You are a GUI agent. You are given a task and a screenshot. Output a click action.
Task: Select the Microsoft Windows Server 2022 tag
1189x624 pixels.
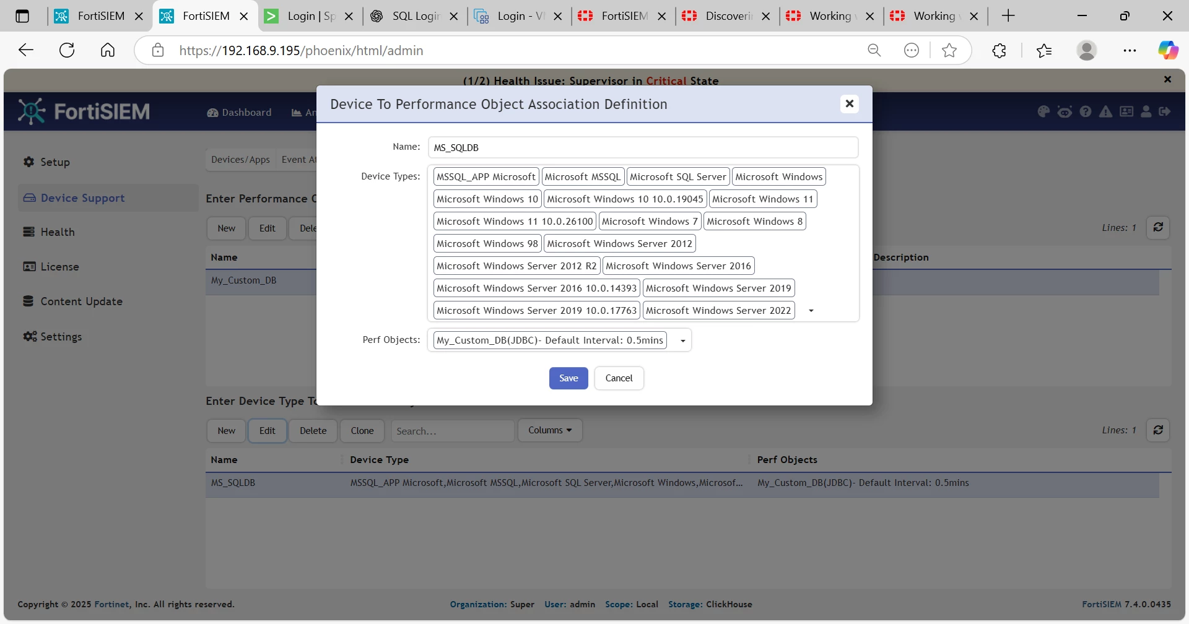(718, 311)
